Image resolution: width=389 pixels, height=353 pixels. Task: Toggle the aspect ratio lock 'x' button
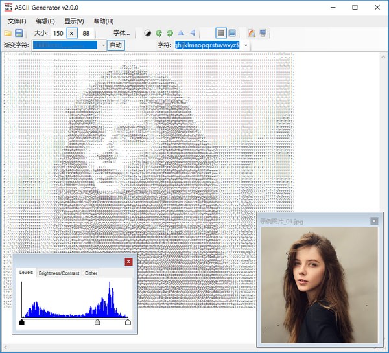(72, 33)
